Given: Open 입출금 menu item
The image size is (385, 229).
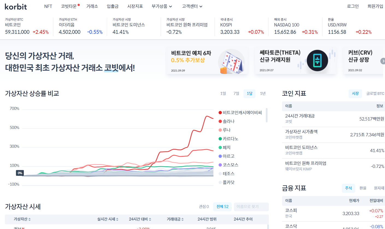Looking at the screenshot, I should tap(113, 6).
